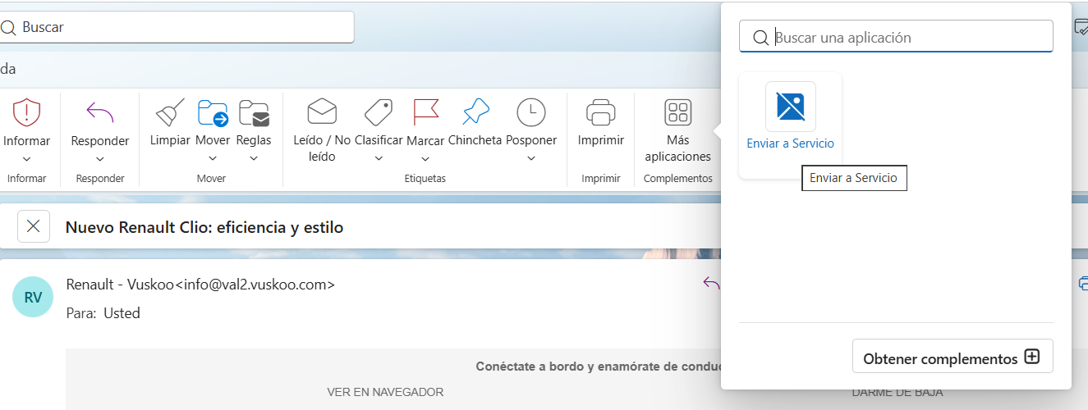Viewport: 1088px width, 410px height.
Task: Toggle Leído / No leído envelope icon
Action: (x=322, y=112)
